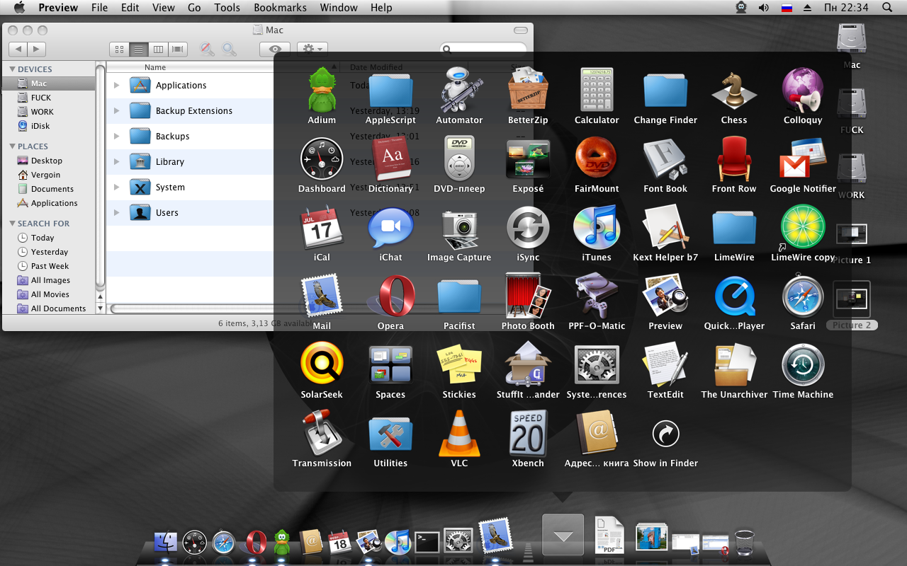Open LimeWire copy alias

[803, 228]
